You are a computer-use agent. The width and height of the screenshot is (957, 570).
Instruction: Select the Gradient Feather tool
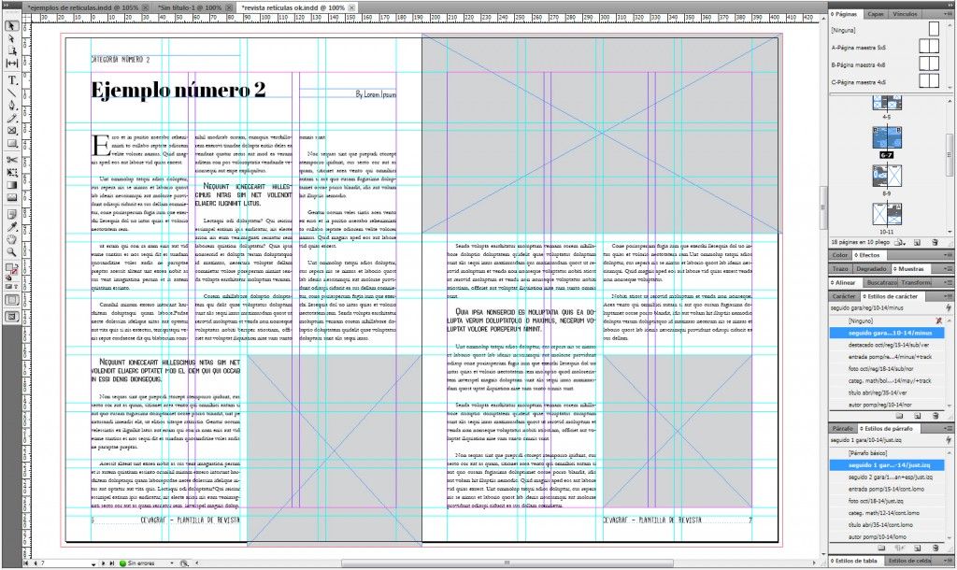[11, 197]
